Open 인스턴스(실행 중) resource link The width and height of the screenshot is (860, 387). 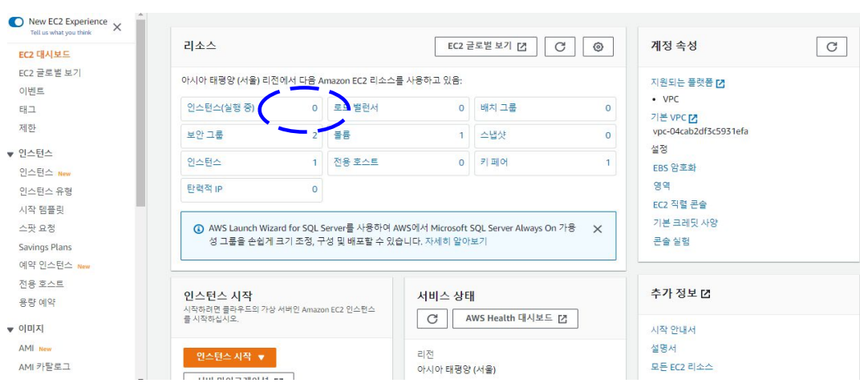(x=221, y=108)
